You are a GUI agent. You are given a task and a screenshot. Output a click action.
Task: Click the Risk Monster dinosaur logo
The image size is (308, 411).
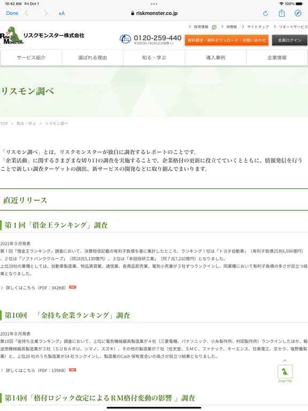pyautogui.click(x=12, y=35)
